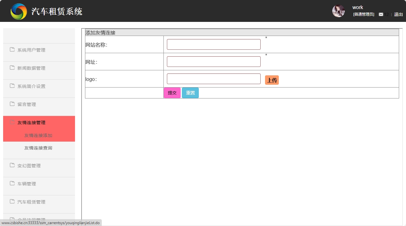
Task: Click the folder icon beside 变幻图管理
Action: pos(12,165)
